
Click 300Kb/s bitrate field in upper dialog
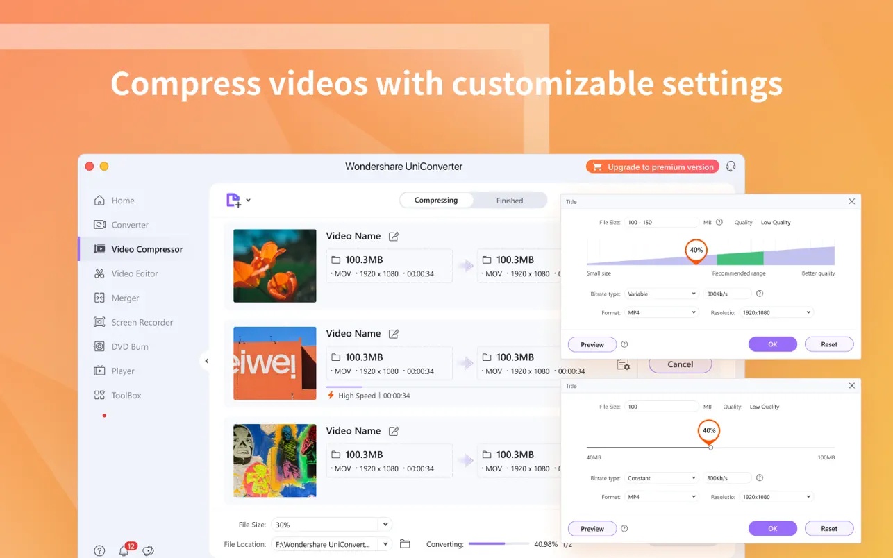[x=728, y=294]
